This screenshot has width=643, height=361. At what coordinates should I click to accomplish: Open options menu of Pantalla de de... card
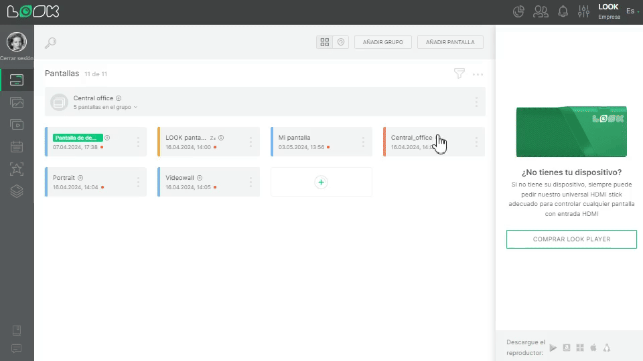[x=138, y=142]
